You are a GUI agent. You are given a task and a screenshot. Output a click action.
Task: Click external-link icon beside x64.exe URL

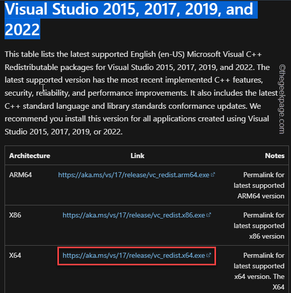(x=209, y=255)
